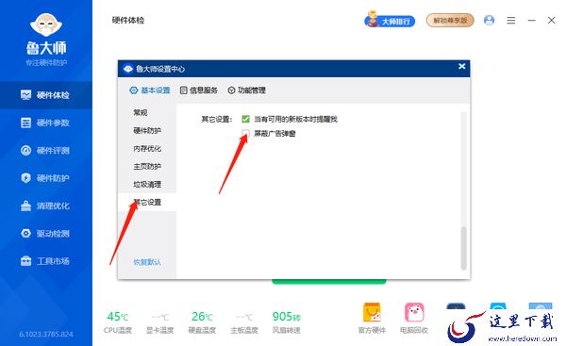
Task: Click the 显卡温度 reading
Action: tap(160, 323)
